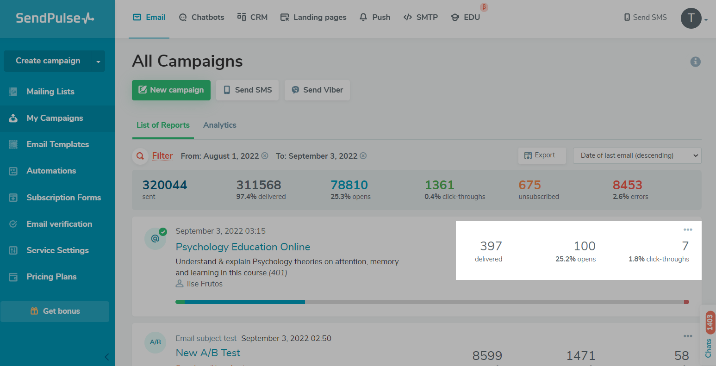Open the user avatar T menu
The height and width of the screenshot is (366, 716).
pos(691,18)
